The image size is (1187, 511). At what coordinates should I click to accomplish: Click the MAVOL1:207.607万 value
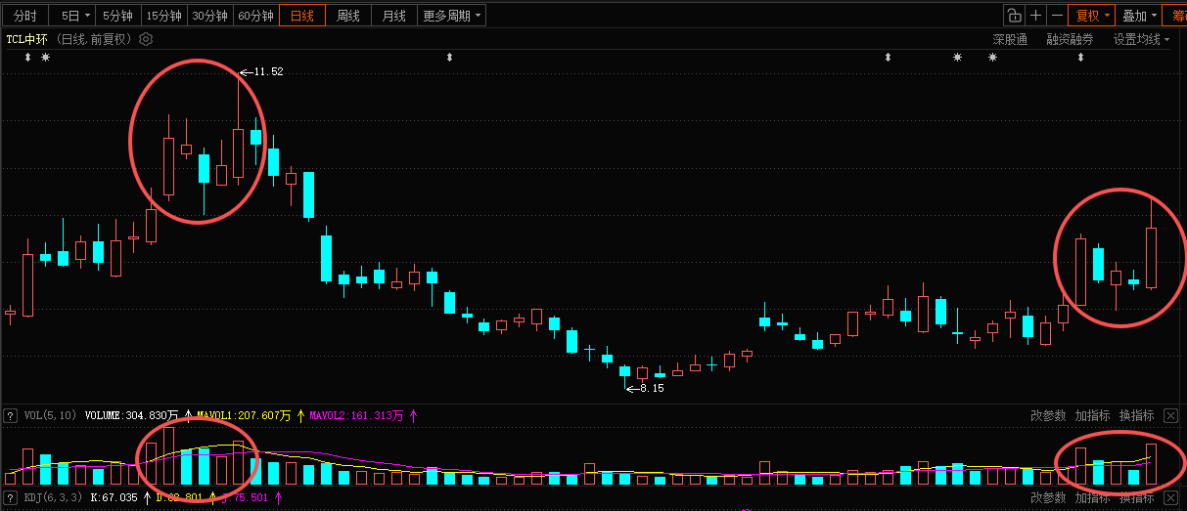[x=244, y=415]
